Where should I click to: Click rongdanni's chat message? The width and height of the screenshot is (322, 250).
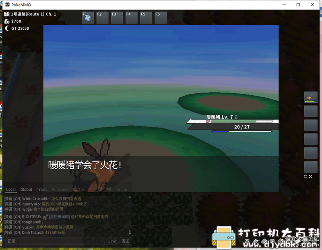pyautogui.click(x=24, y=222)
